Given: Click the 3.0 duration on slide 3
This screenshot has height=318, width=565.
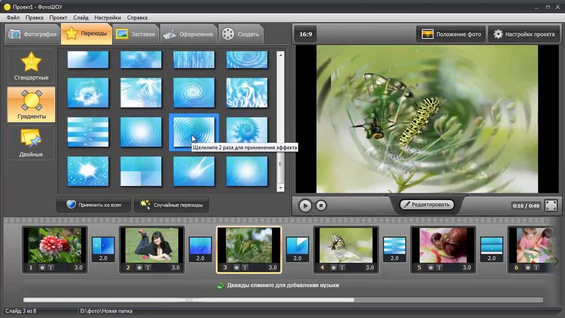Looking at the screenshot, I should [x=272, y=268].
